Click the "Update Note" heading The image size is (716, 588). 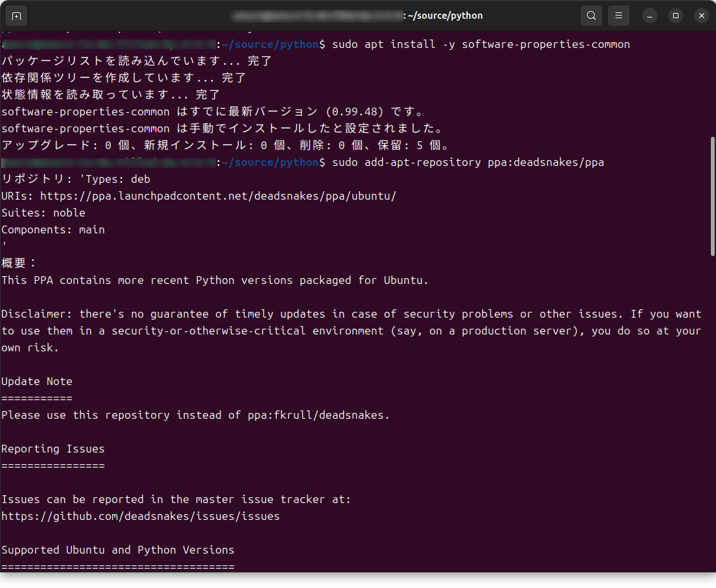(x=37, y=381)
